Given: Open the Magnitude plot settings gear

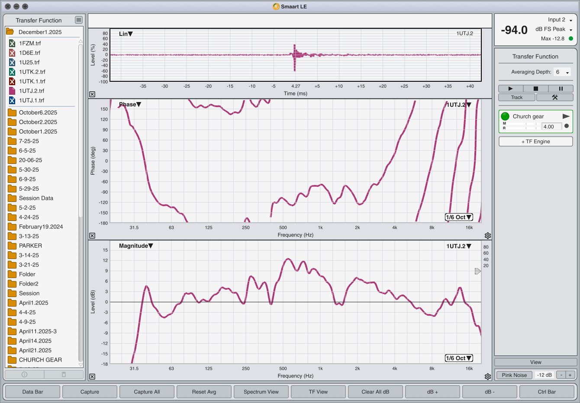Looking at the screenshot, I should [488, 377].
